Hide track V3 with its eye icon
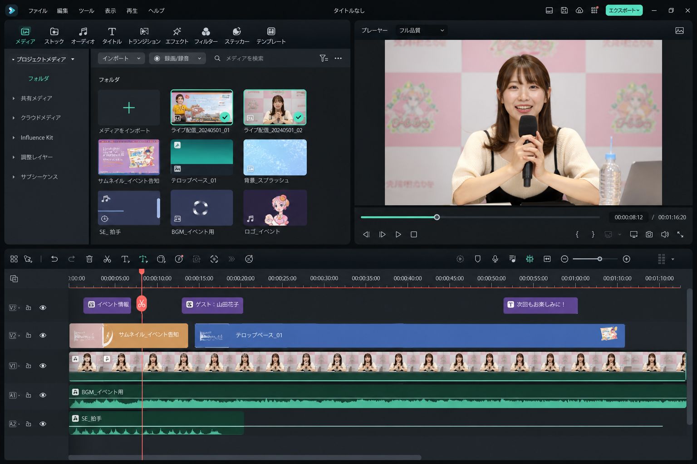697x464 pixels. click(43, 308)
